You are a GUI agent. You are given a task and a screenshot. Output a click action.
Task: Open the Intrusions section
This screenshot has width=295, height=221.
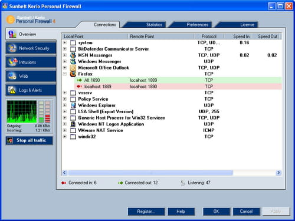(x=31, y=62)
